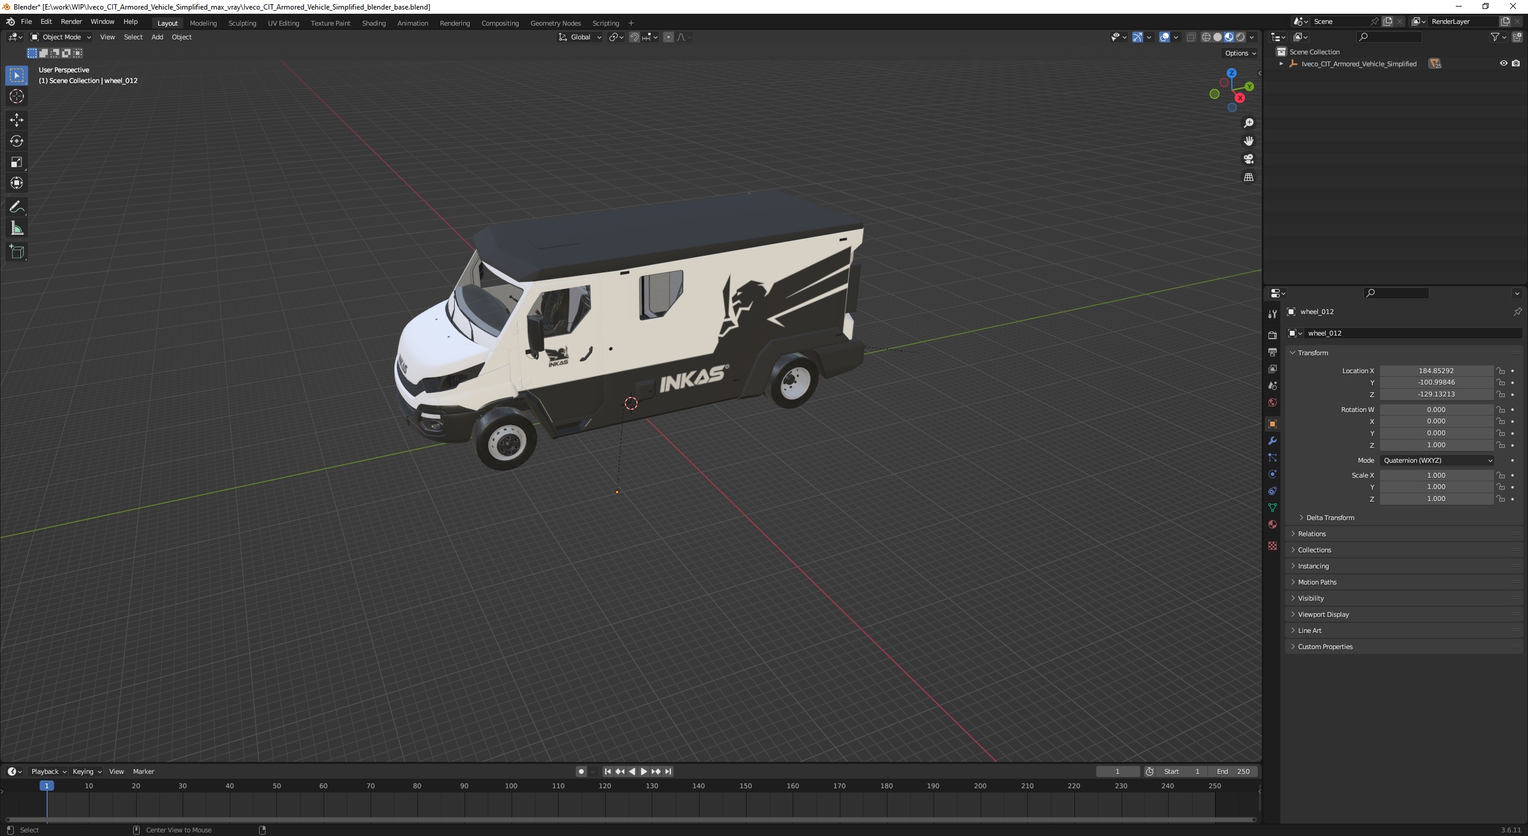Viewport: 1528px width, 836px height.
Task: Switch orthographic/perspective grid icon
Action: click(1248, 177)
